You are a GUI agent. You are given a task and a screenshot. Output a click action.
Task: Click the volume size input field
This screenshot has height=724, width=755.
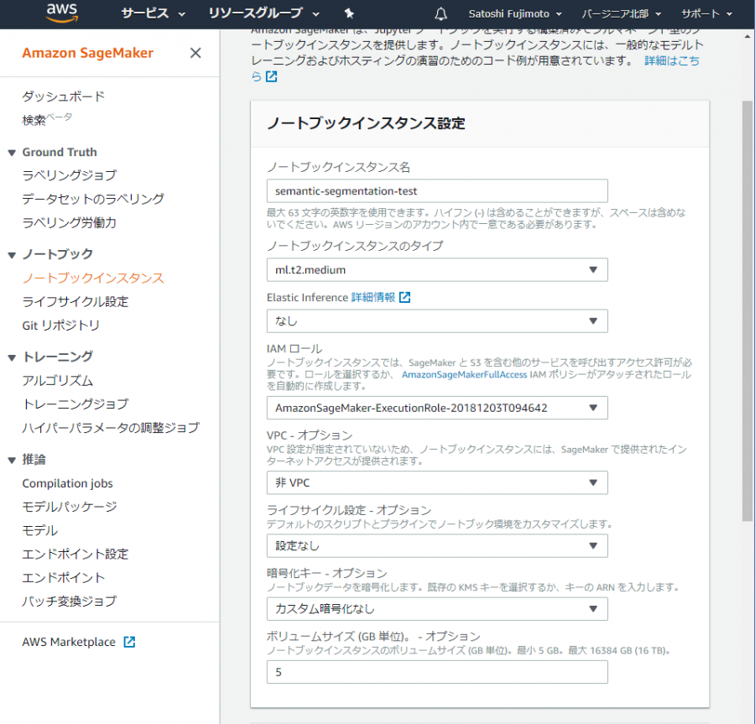437,672
